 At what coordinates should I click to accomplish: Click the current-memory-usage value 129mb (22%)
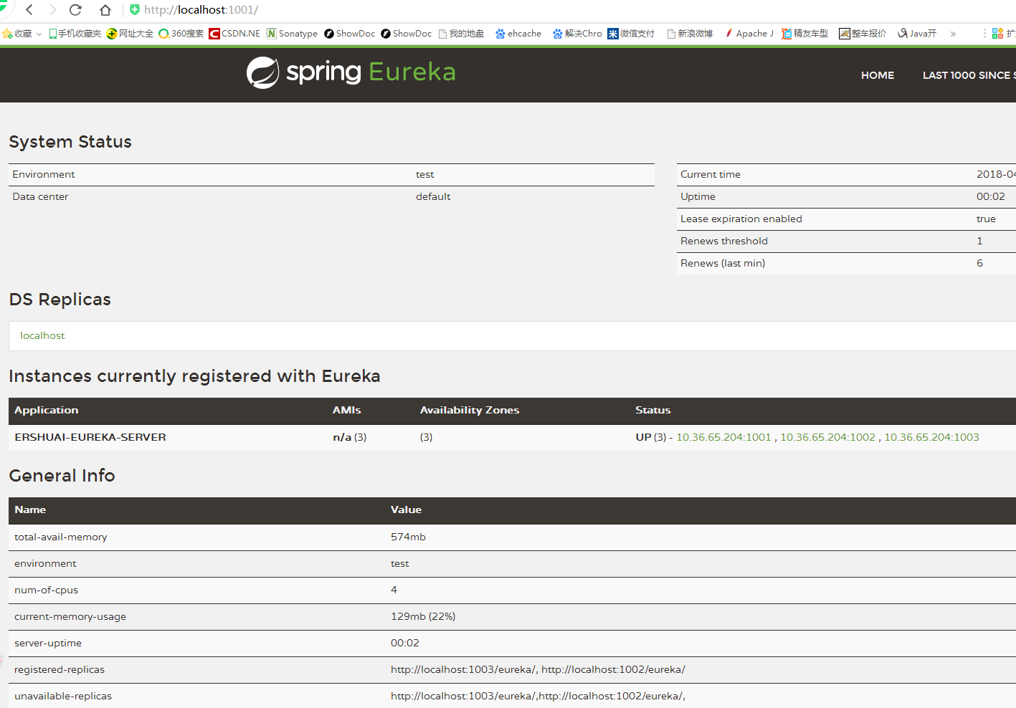[x=423, y=616]
